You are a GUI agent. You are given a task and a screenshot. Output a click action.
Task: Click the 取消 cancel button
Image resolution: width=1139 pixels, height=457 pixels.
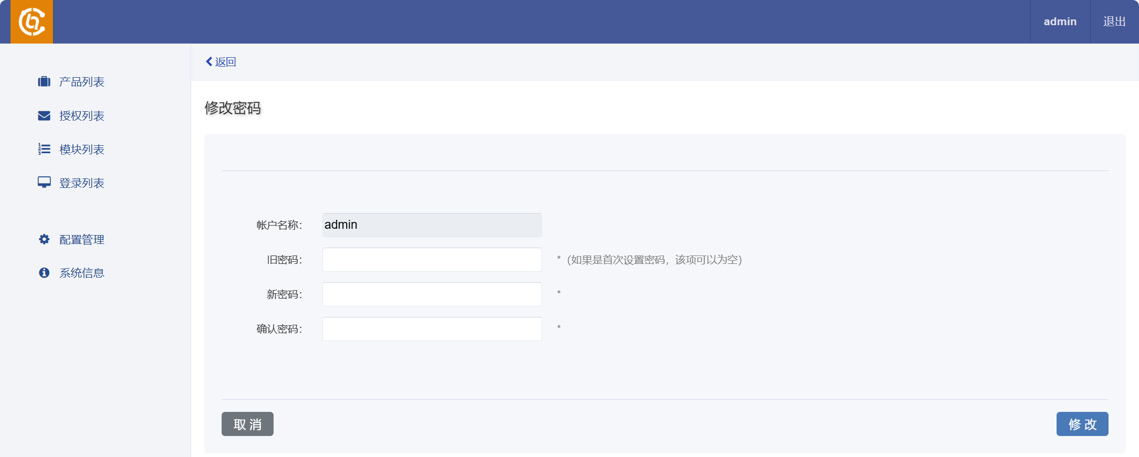tap(247, 424)
